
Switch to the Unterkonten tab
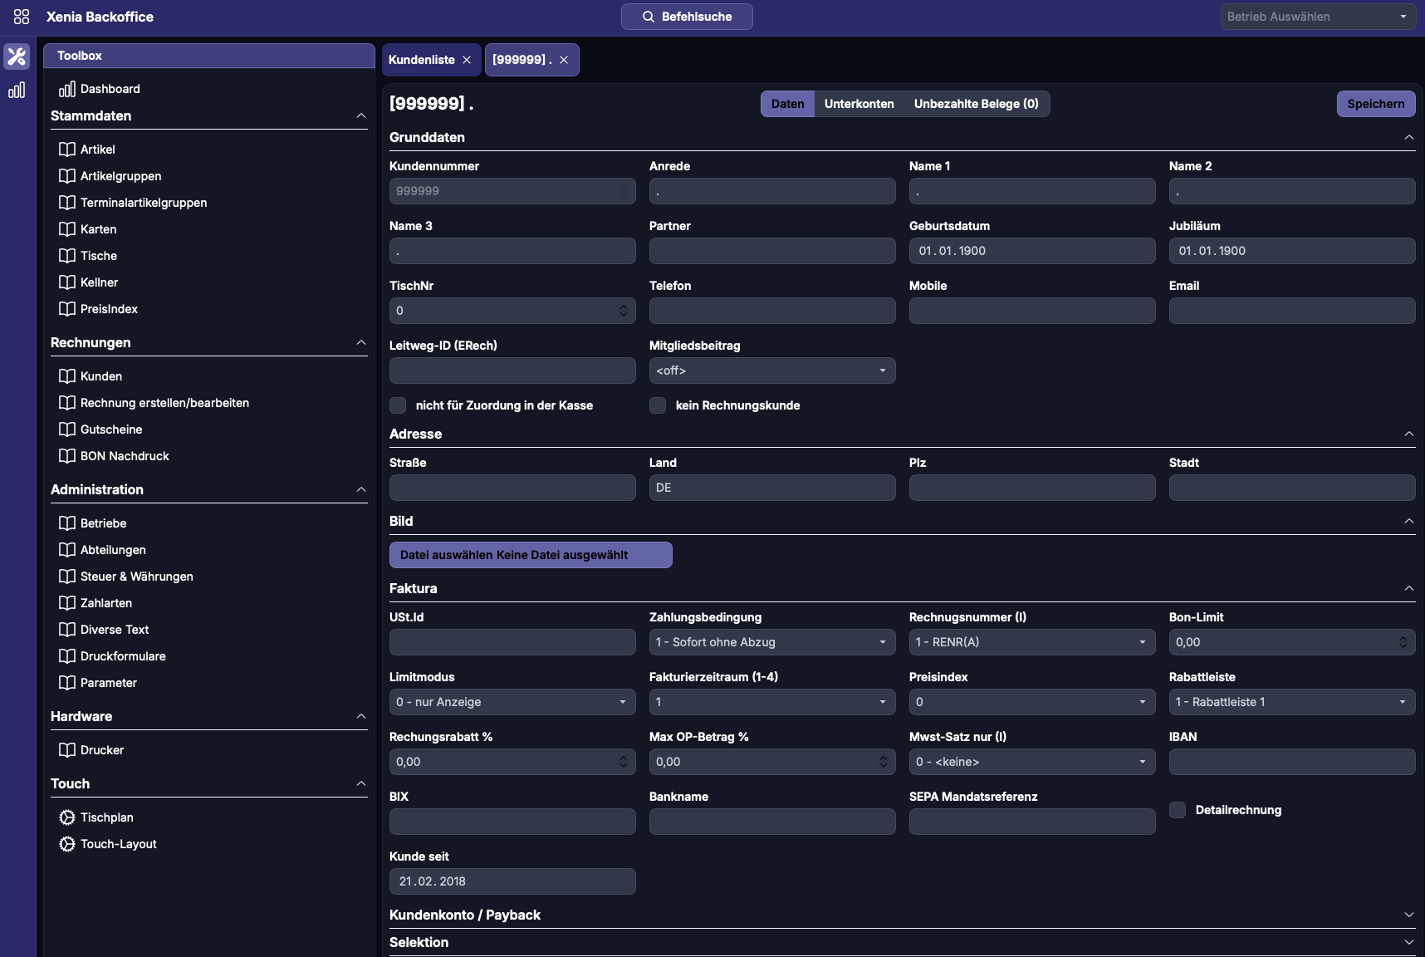point(859,104)
